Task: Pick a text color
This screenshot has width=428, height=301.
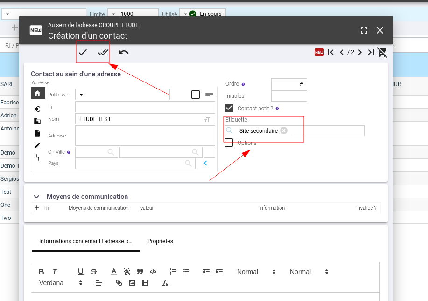Action: [x=114, y=272]
